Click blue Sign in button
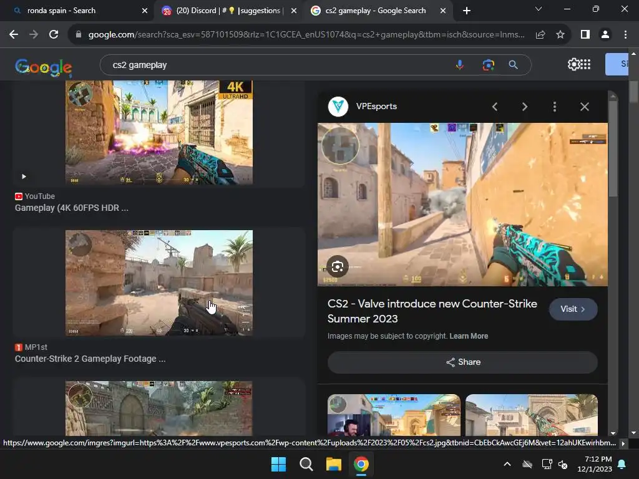Screen dimensions: 639x479 point(617,64)
